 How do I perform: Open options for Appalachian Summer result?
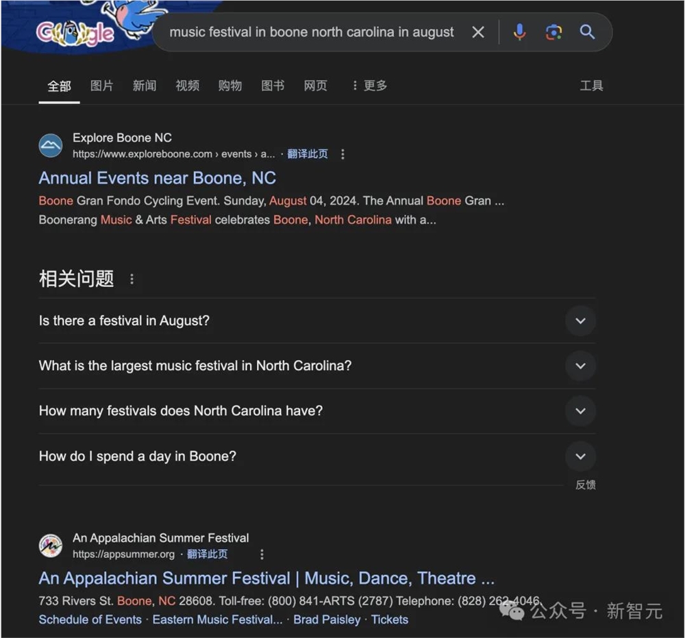pyautogui.click(x=262, y=554)
